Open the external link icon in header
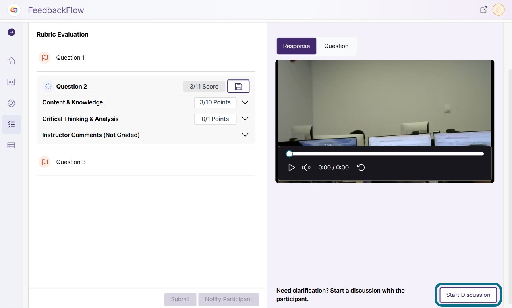Viewport: 512px width, 308px height. [484, 10]
